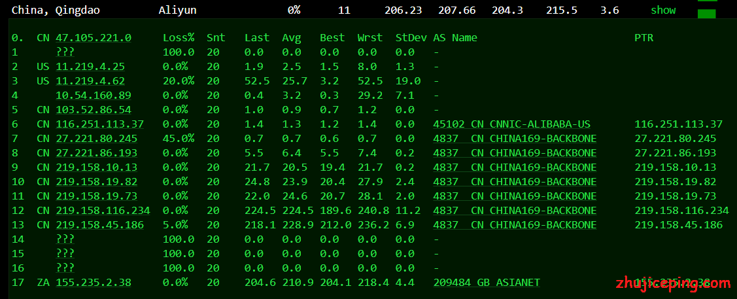
Task: Click the 'Avg' column header
Action: pyautogui.click(x=292, y=37)
